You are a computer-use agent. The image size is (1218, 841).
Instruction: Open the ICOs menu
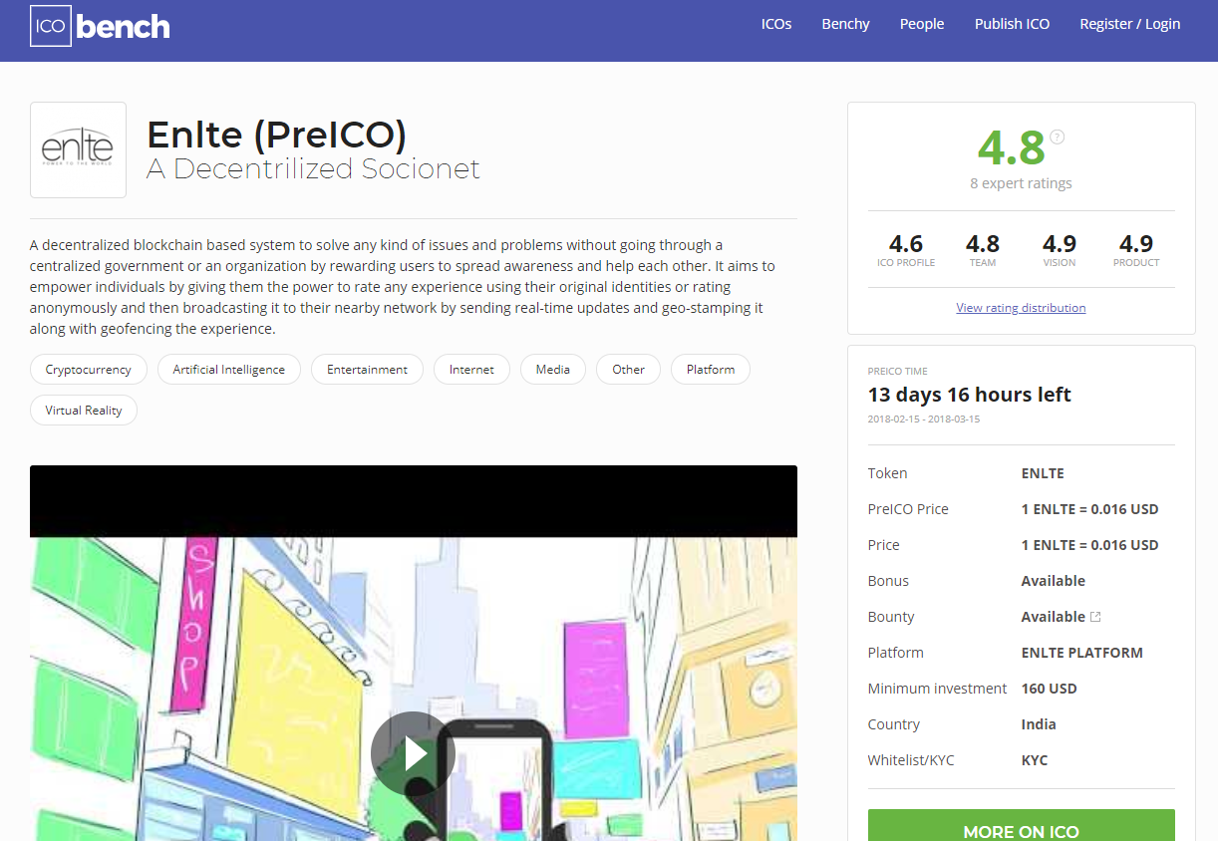click(776, 24)
